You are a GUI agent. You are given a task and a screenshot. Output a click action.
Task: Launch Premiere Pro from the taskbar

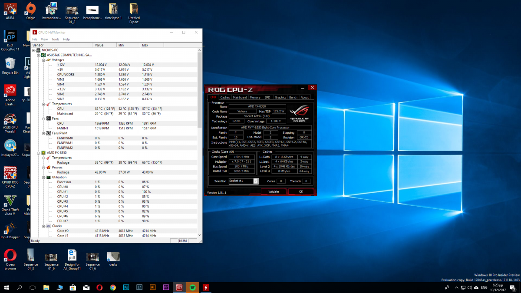point(166,287)
